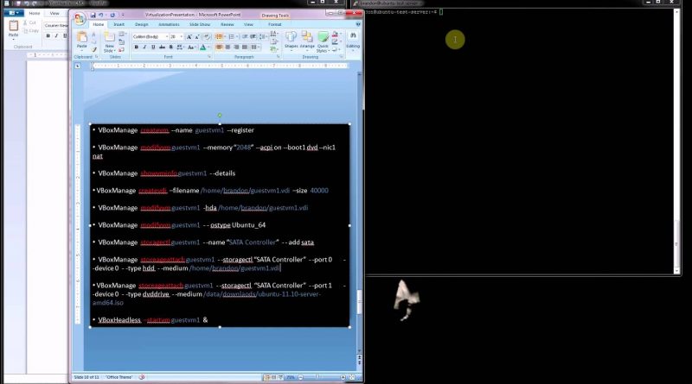Image resolution: width=692 pixels, height=384 pixels.
Task: Insert a New Slide in PowerPoint
Action: coord(110,41)
